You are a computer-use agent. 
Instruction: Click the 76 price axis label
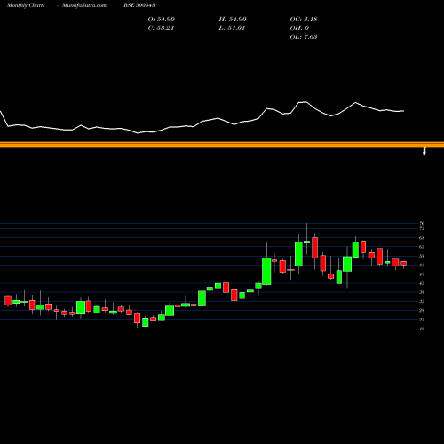point(422,223)
